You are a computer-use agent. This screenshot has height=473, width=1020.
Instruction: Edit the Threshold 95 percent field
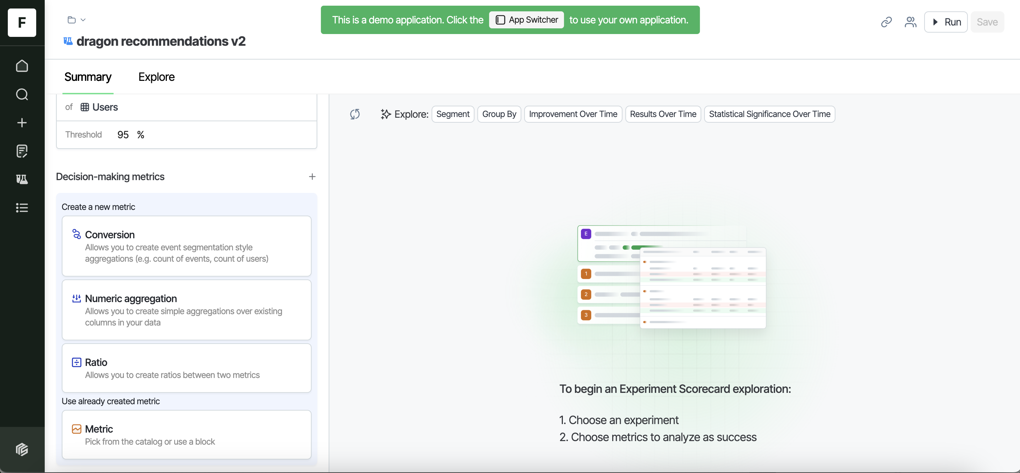(x=123, y=135)
